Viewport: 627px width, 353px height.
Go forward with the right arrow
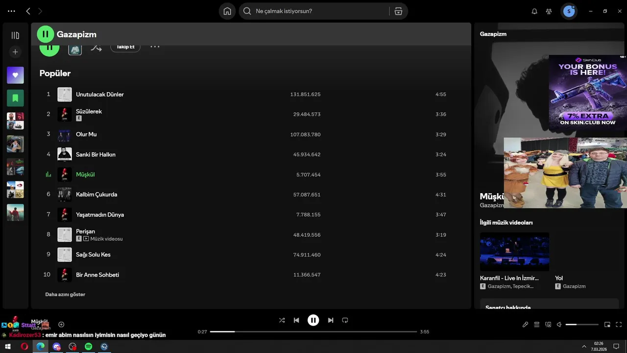[40, 11]
